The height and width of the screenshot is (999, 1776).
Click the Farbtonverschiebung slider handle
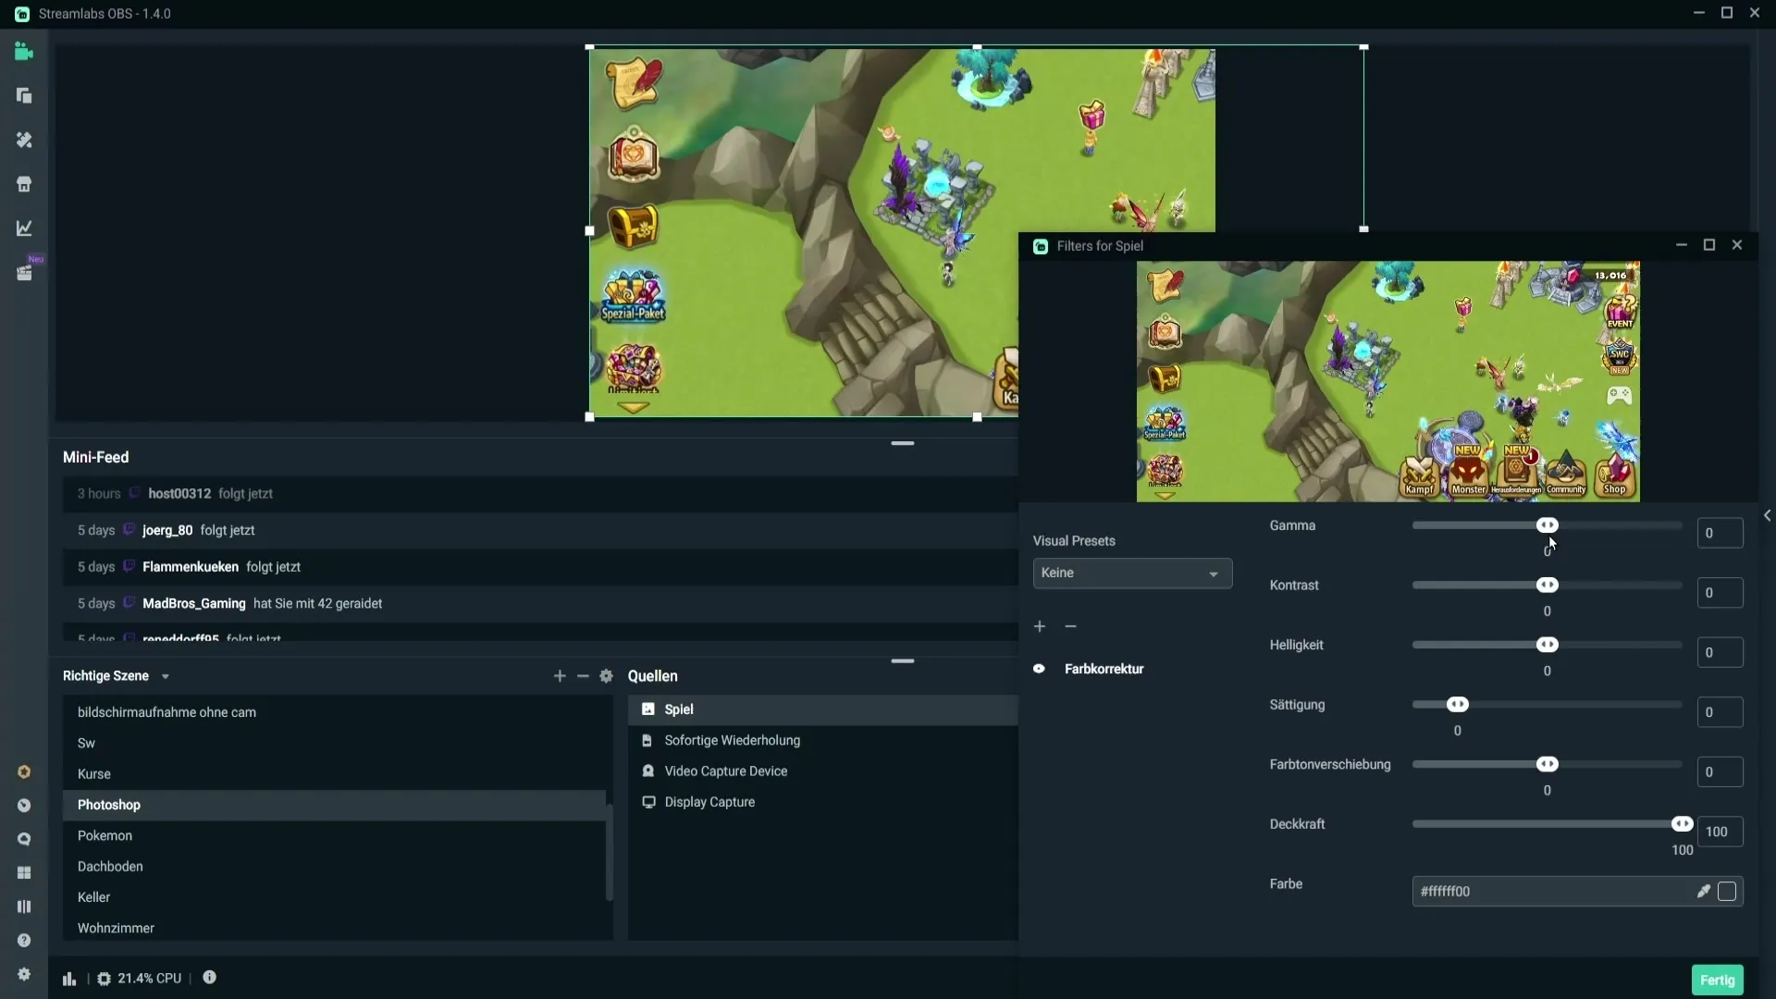(x=1548, y=765)
